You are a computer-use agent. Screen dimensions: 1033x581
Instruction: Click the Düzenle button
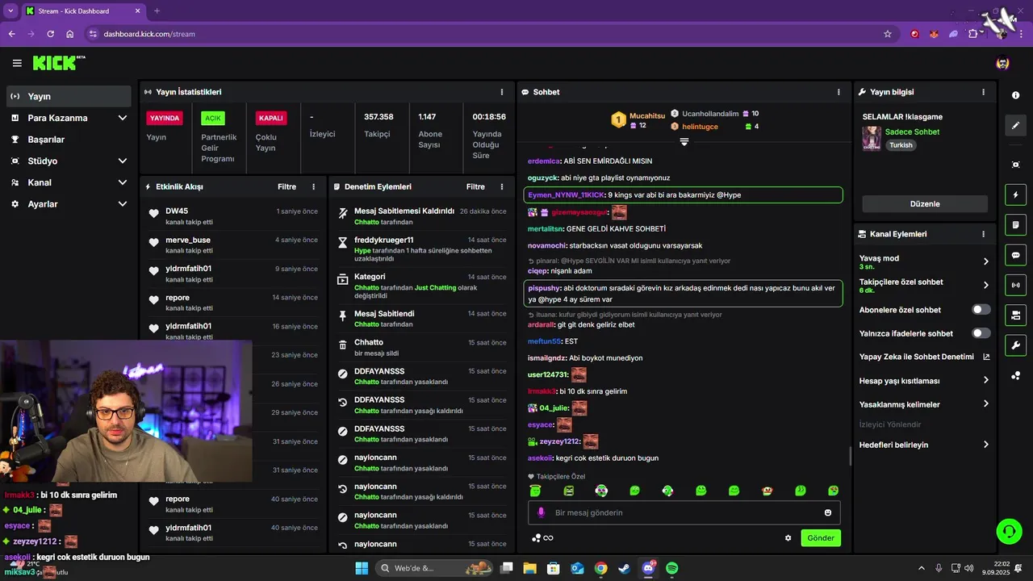pos(925,204)
